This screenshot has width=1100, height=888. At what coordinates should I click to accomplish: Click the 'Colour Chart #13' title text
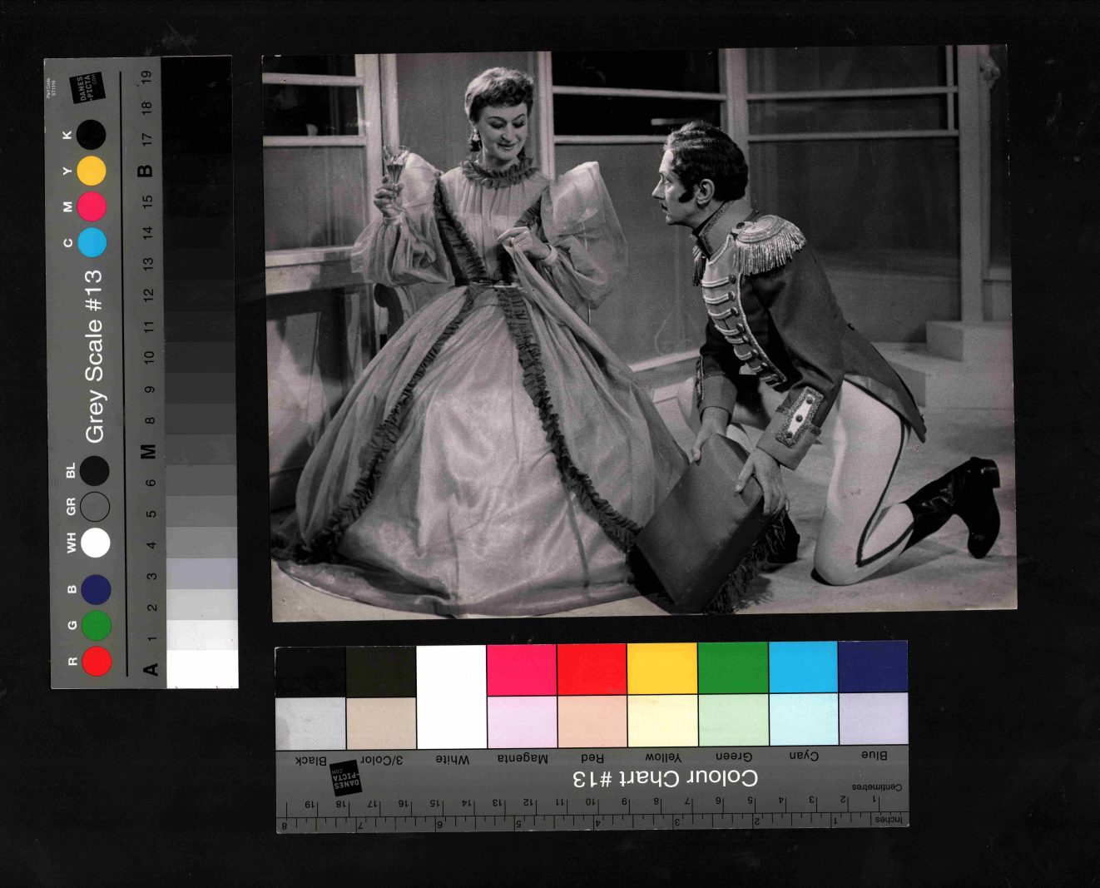point(665,779)
